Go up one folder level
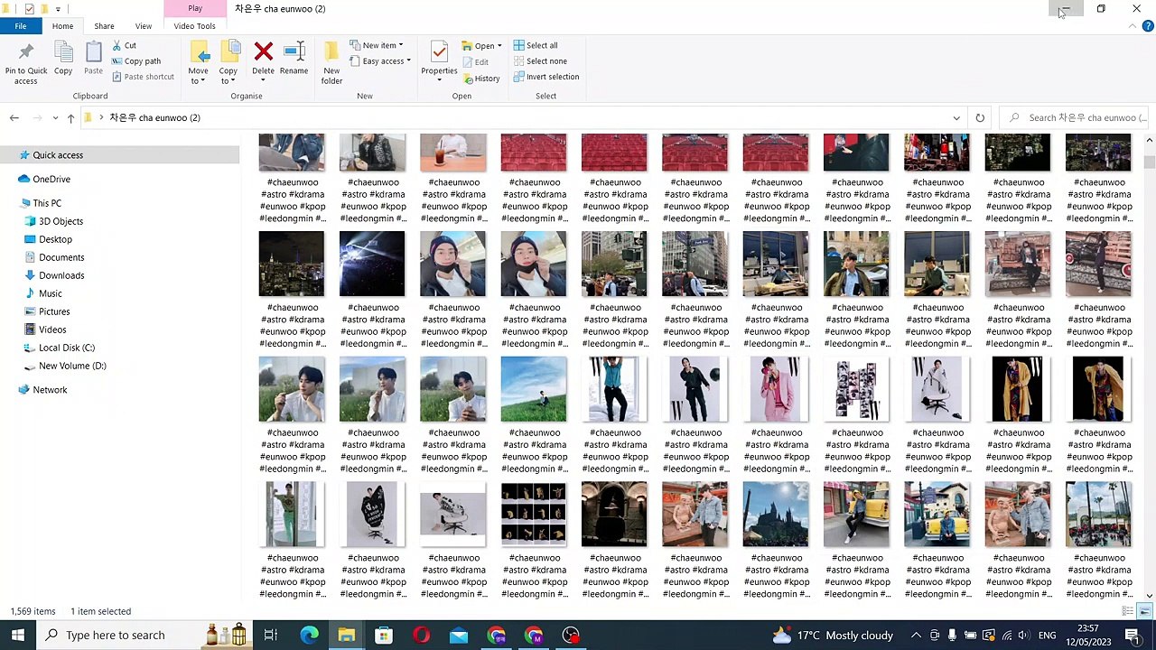This screenshot has width=1156, height=650. (70, 118)
